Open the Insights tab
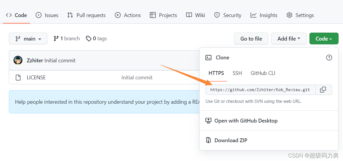 (x=264, y=15)
